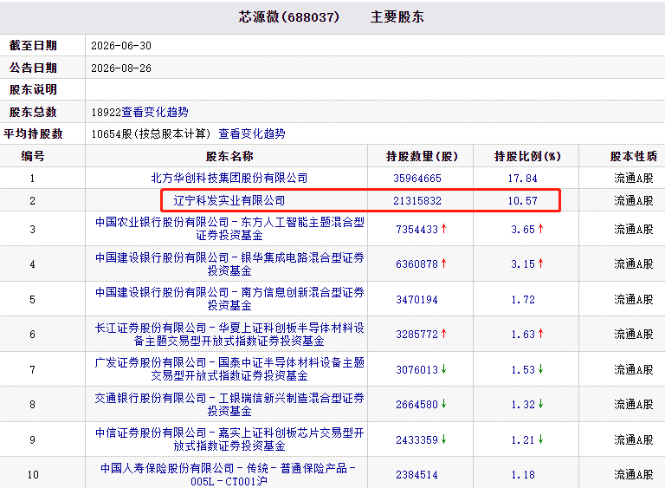Select the holding ratio 1.72
The width and height of the screenshot is (665, 488).
tap(523, 300)
